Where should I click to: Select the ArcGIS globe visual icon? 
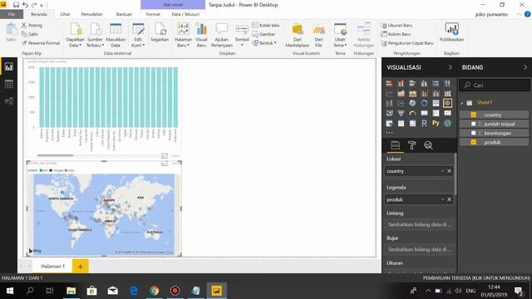pos(447,124)
